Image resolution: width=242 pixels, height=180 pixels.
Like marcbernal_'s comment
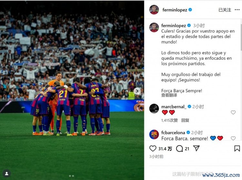point(233,113)
